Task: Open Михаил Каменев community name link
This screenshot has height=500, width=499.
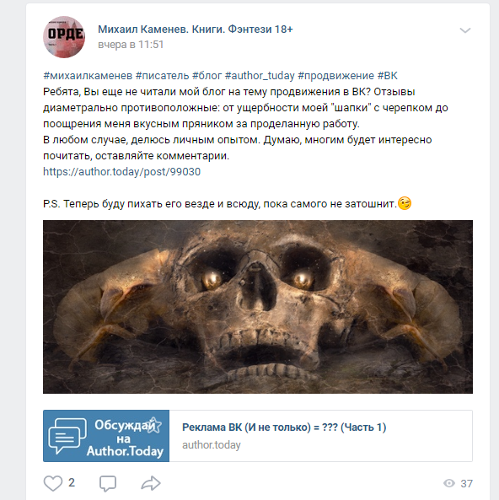Action: pos(196,29)
